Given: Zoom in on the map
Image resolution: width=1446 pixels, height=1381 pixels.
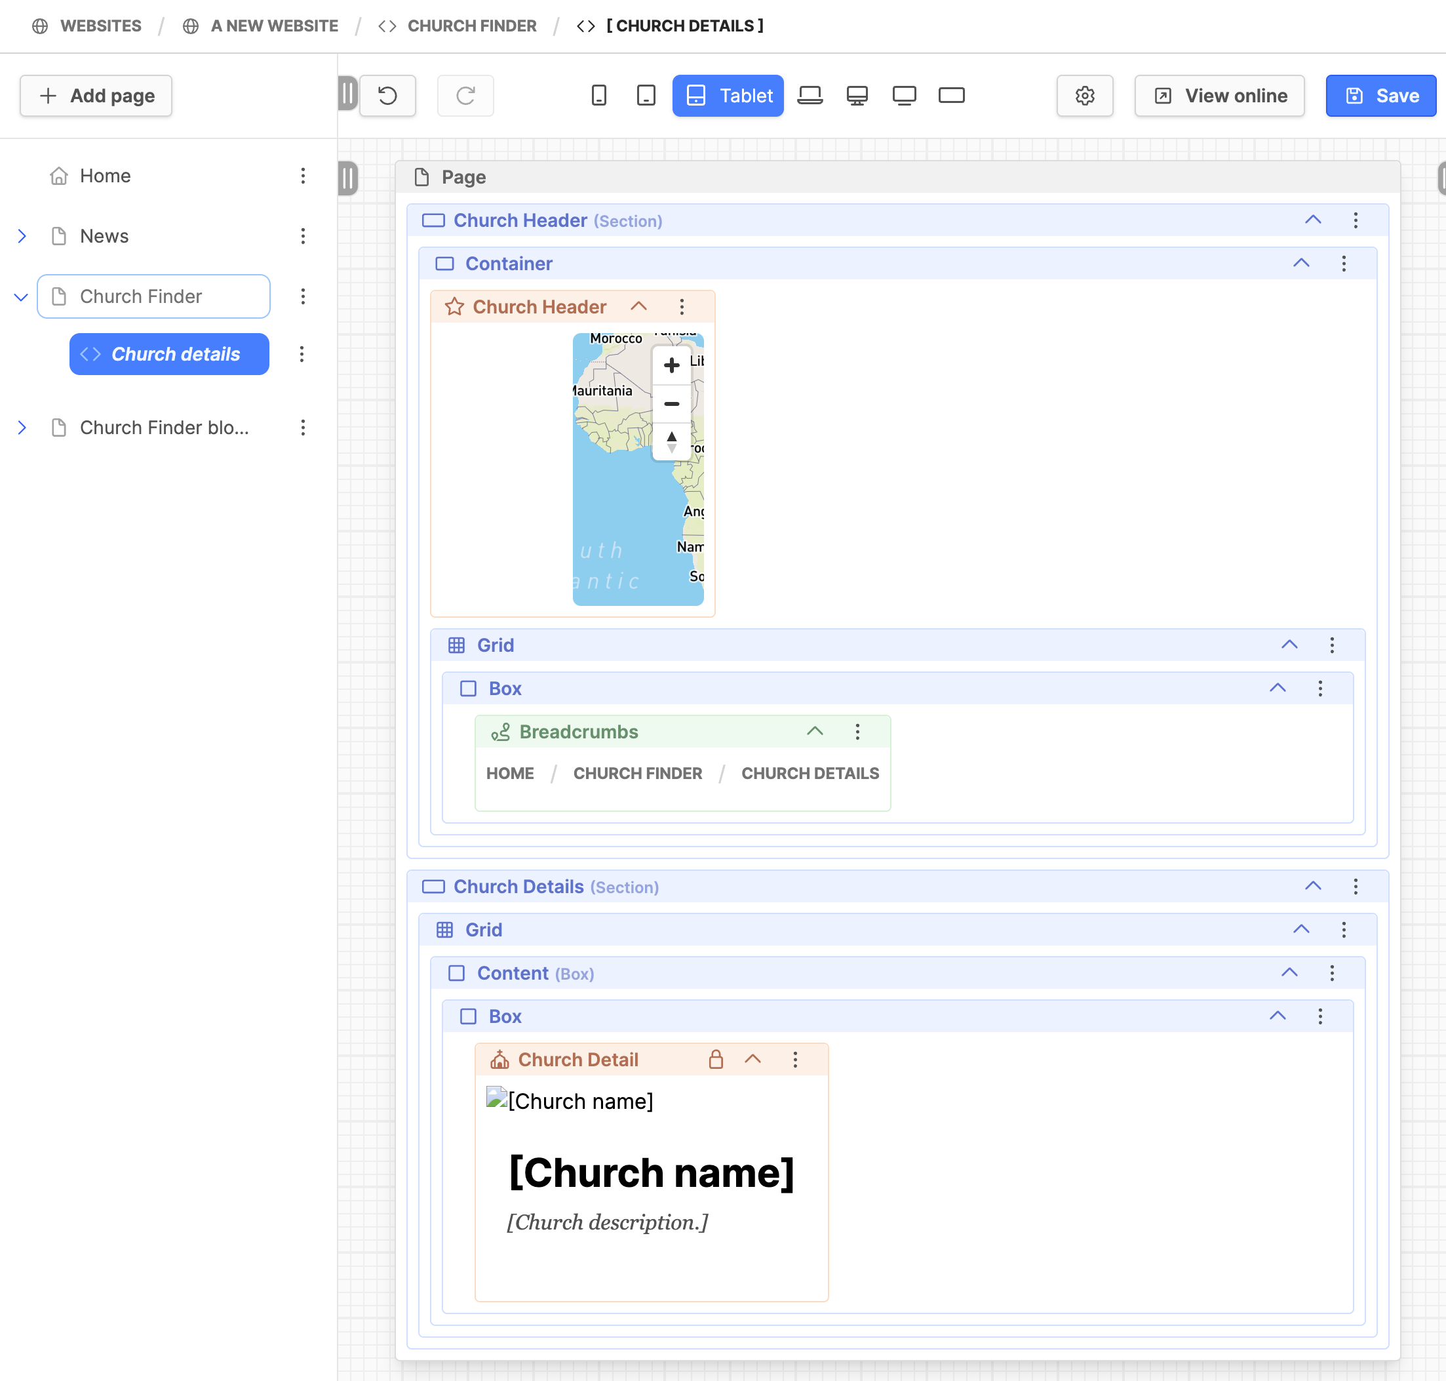Looking at the screenshot, I should [671, 365].
